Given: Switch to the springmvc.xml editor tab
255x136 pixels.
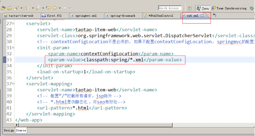Looking at the screenshot, I should click(84, 16).
